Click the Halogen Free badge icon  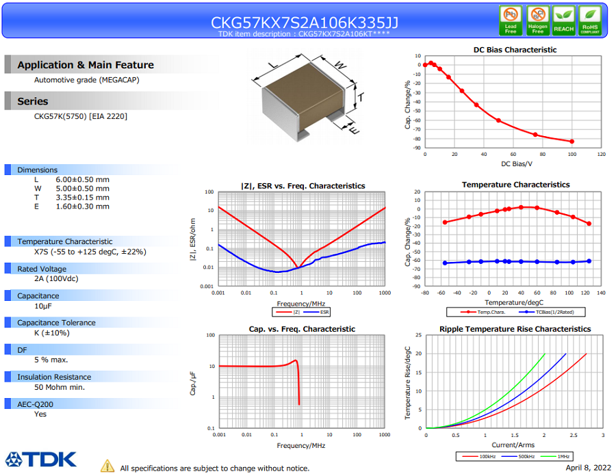point(537,21)
